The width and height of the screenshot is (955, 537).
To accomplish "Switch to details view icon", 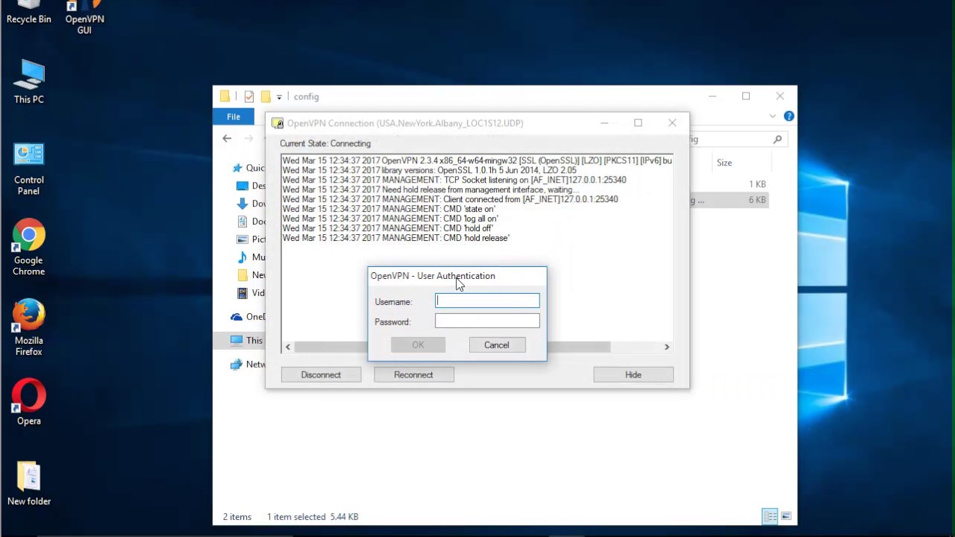I will click(770, 516).
